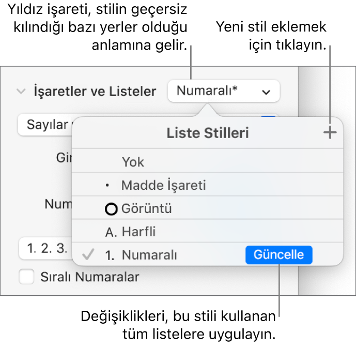Collapse the İşaretler ve Listeler section
The width and height of the screenshot is (356, 348).
21,92
